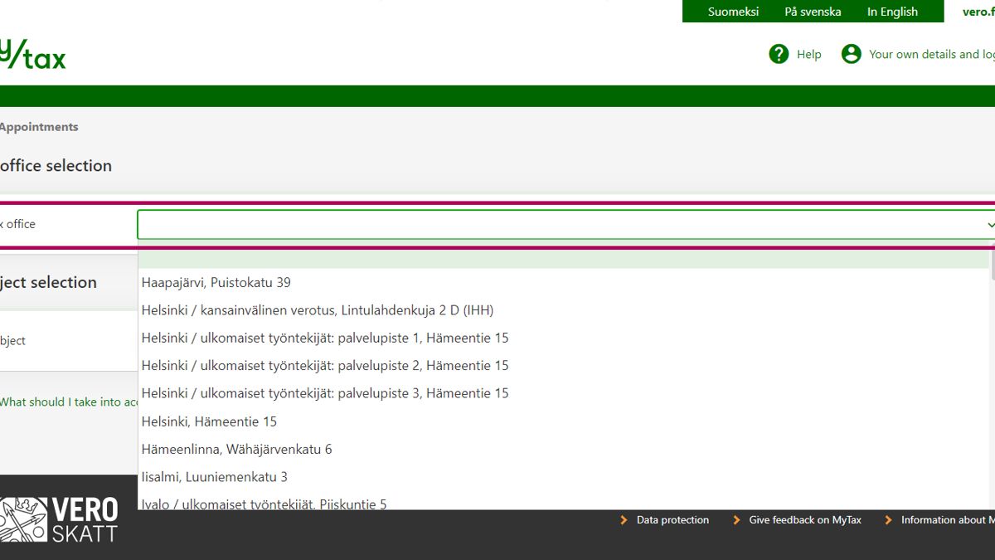Collapse the tax office dropdown chevron
This screenshot has width=995, height=560.
[989, 225]
